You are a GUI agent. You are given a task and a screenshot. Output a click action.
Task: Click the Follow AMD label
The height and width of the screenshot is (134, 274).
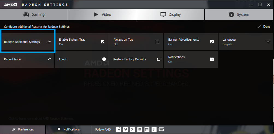[103, 129]
